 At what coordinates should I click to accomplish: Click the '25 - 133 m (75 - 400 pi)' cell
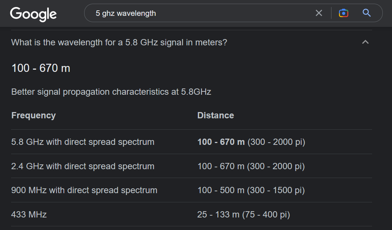point(244,215)
